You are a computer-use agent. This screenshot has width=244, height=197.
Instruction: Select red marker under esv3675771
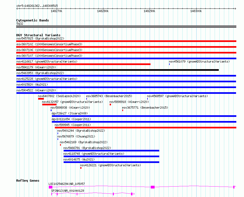123,110
